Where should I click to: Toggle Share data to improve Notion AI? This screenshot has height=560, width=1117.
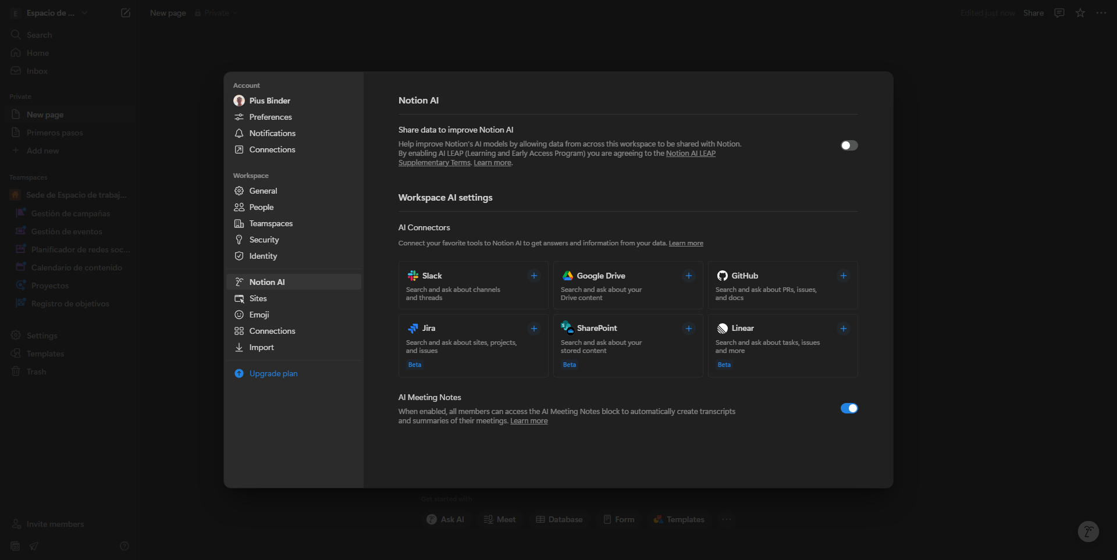[x=849, y=145]
